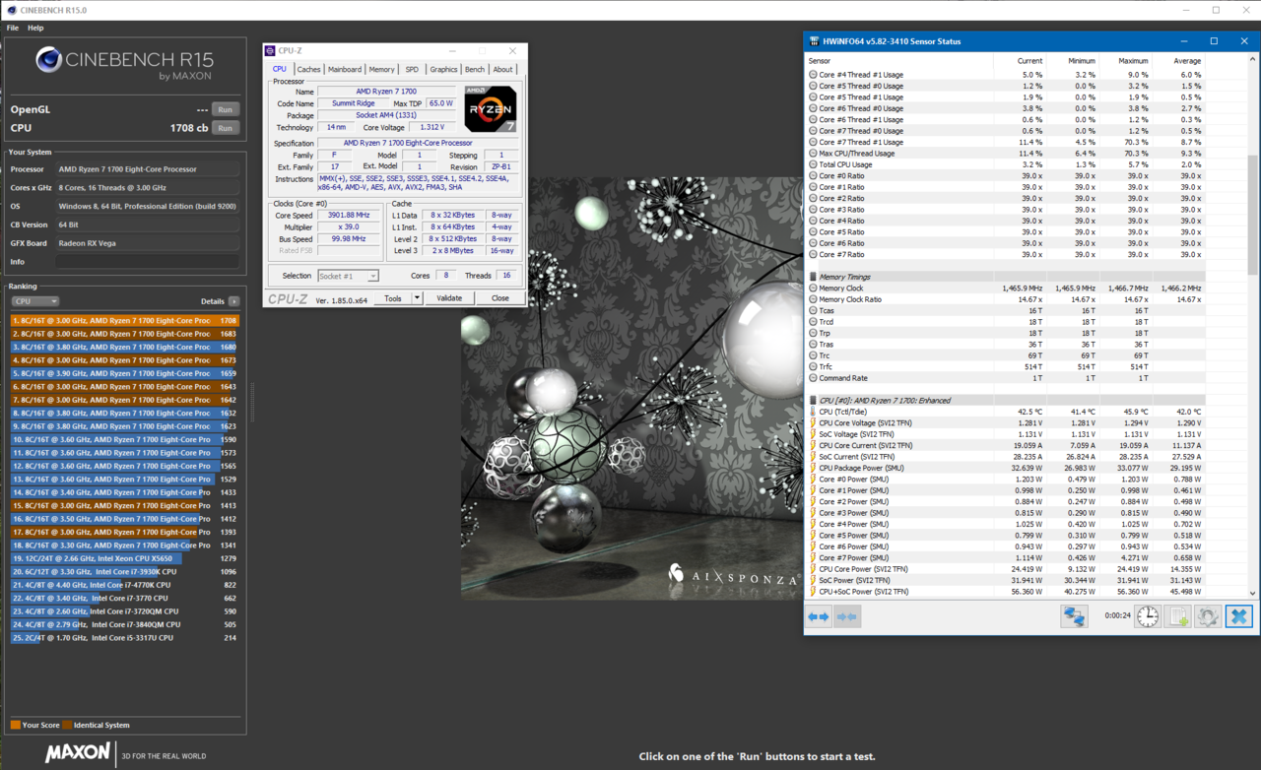Switch to the CPU-Z Memory tab

point(381,69)
